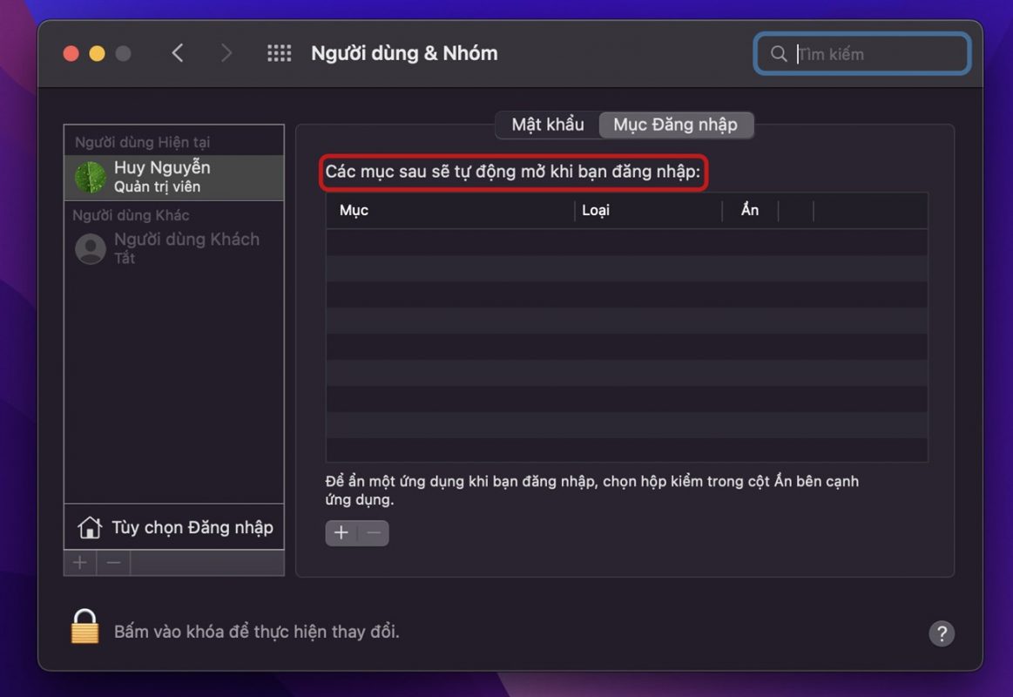Remove login item with the minus button

(374, 533)
